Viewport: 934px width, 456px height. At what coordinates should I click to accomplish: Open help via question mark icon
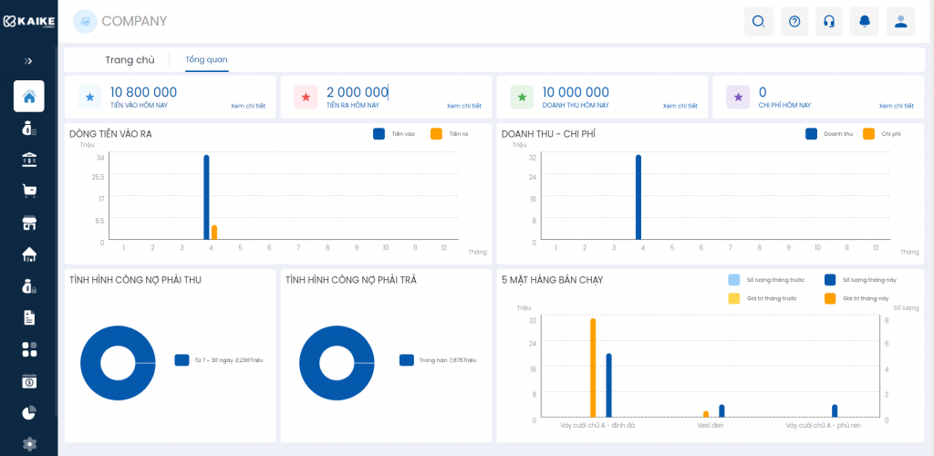794,22
